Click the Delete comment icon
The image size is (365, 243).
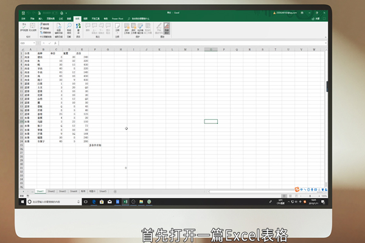[88, 27]
